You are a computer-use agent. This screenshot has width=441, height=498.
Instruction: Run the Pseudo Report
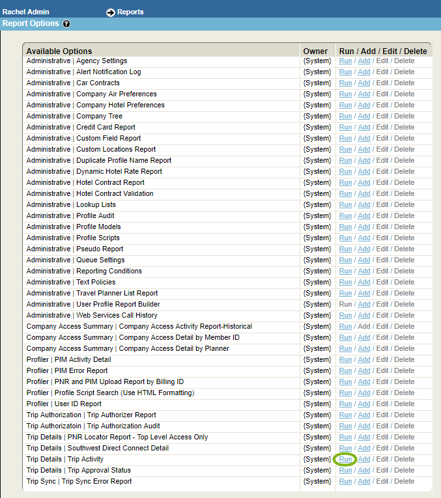pos(345,249)
